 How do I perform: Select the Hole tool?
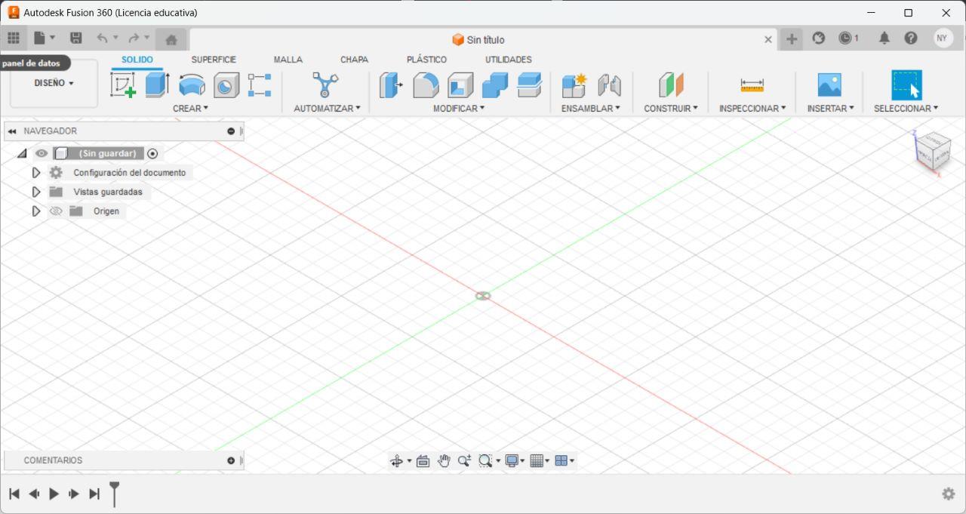(x=226, y=85)
